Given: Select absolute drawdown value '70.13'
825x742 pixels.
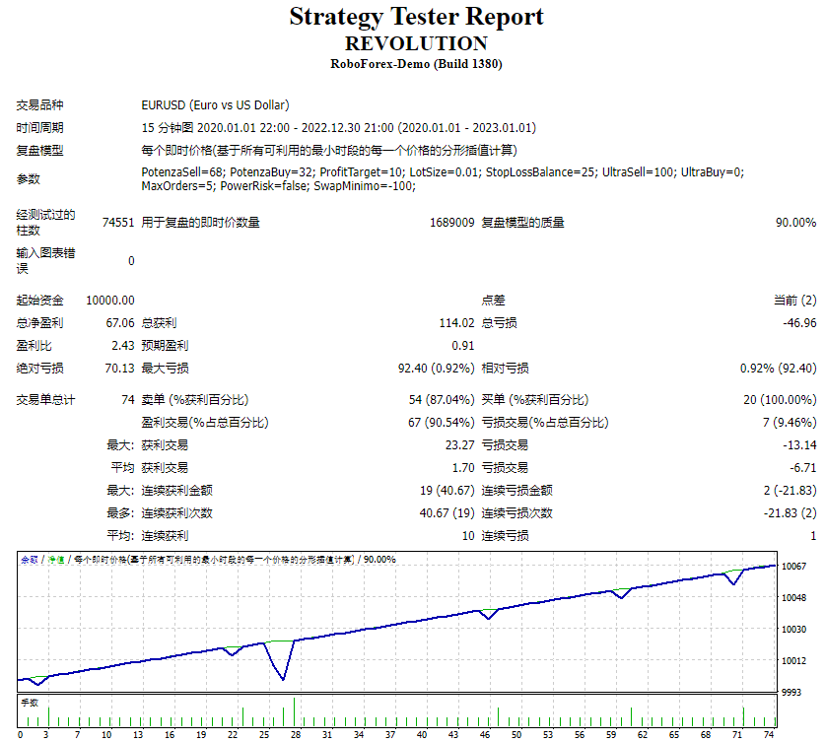Looking at the screenshot, I should (120, 369).
